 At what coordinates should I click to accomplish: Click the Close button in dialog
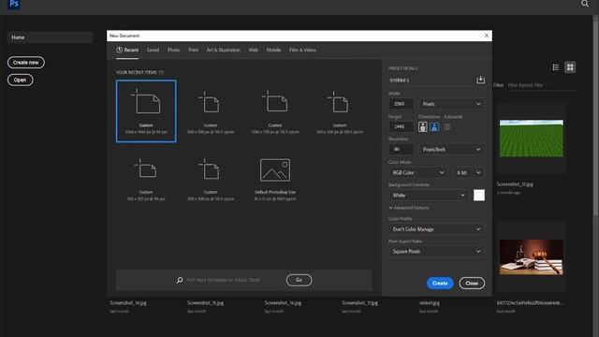pyautogui.click(x=472, y=283)
